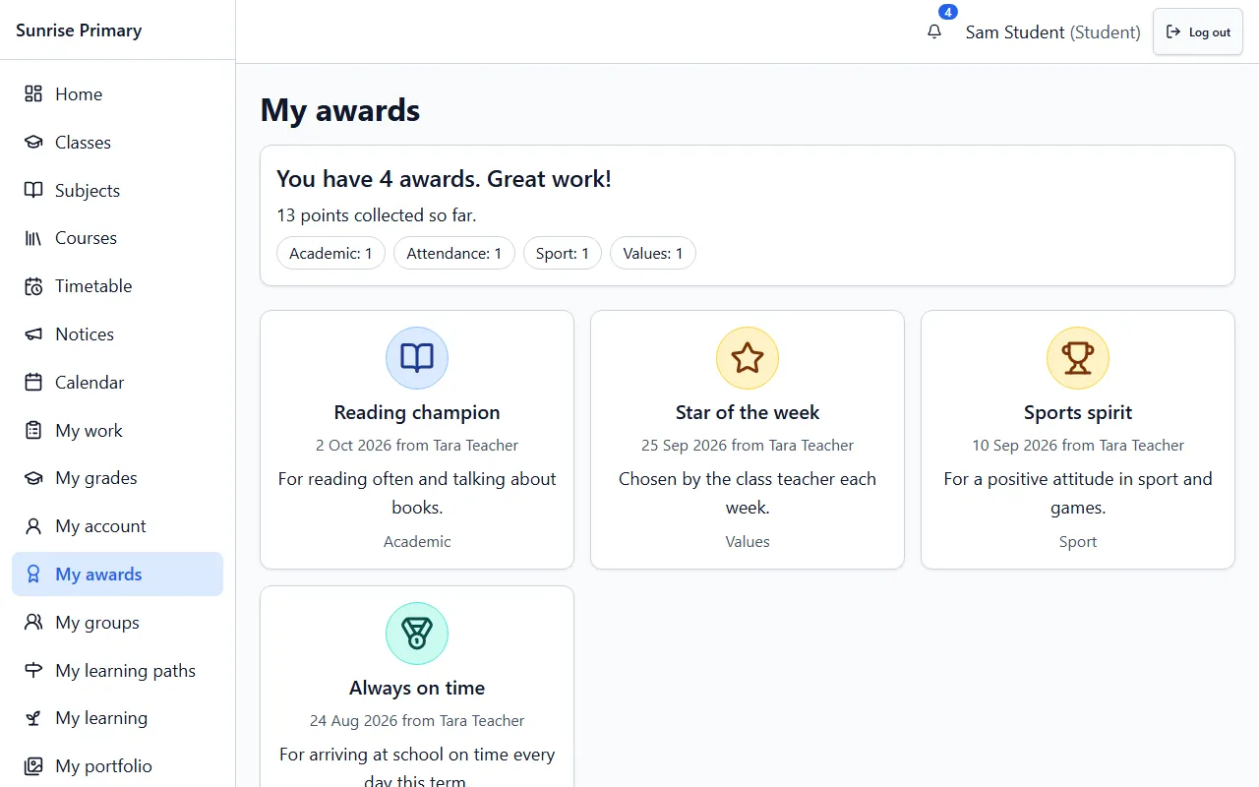This screenshot has height=787, width=1259.
Task: Click the Star of the week title
Action: [748, 412]
